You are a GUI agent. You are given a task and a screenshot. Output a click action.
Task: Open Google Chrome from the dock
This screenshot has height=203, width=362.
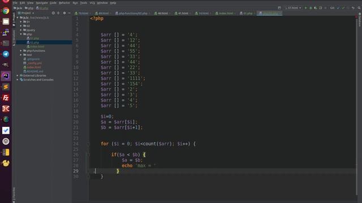tap(6, 11)
